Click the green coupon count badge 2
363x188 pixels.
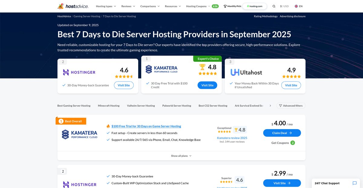(293, 143)
